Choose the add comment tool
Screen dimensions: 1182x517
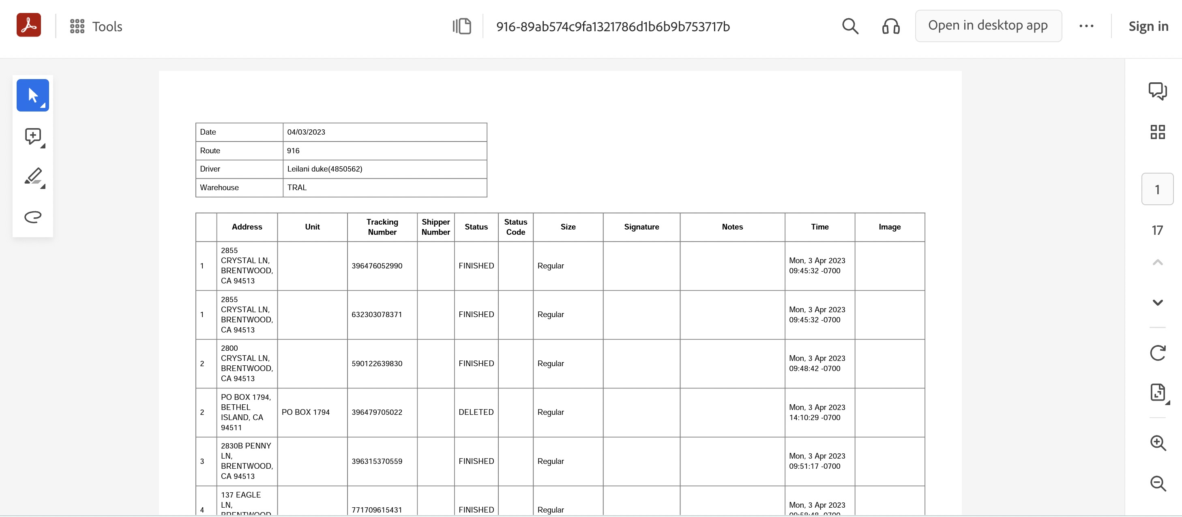click(x=33, y=136)
